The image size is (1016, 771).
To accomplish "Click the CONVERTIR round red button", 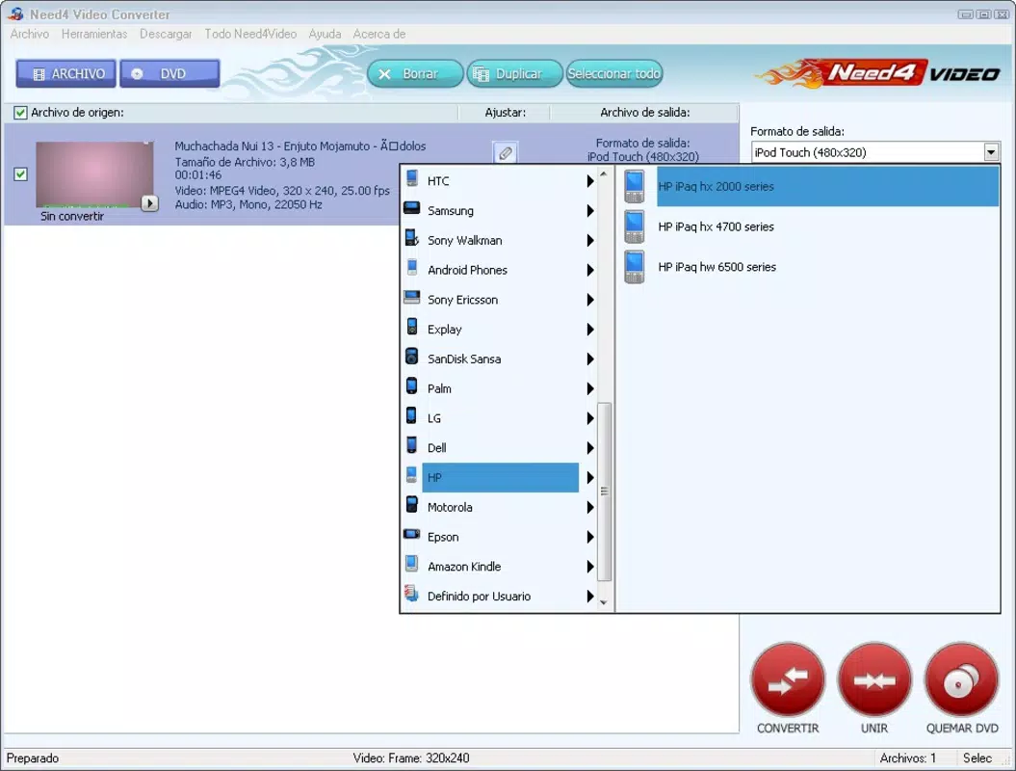I will point(787,680).
